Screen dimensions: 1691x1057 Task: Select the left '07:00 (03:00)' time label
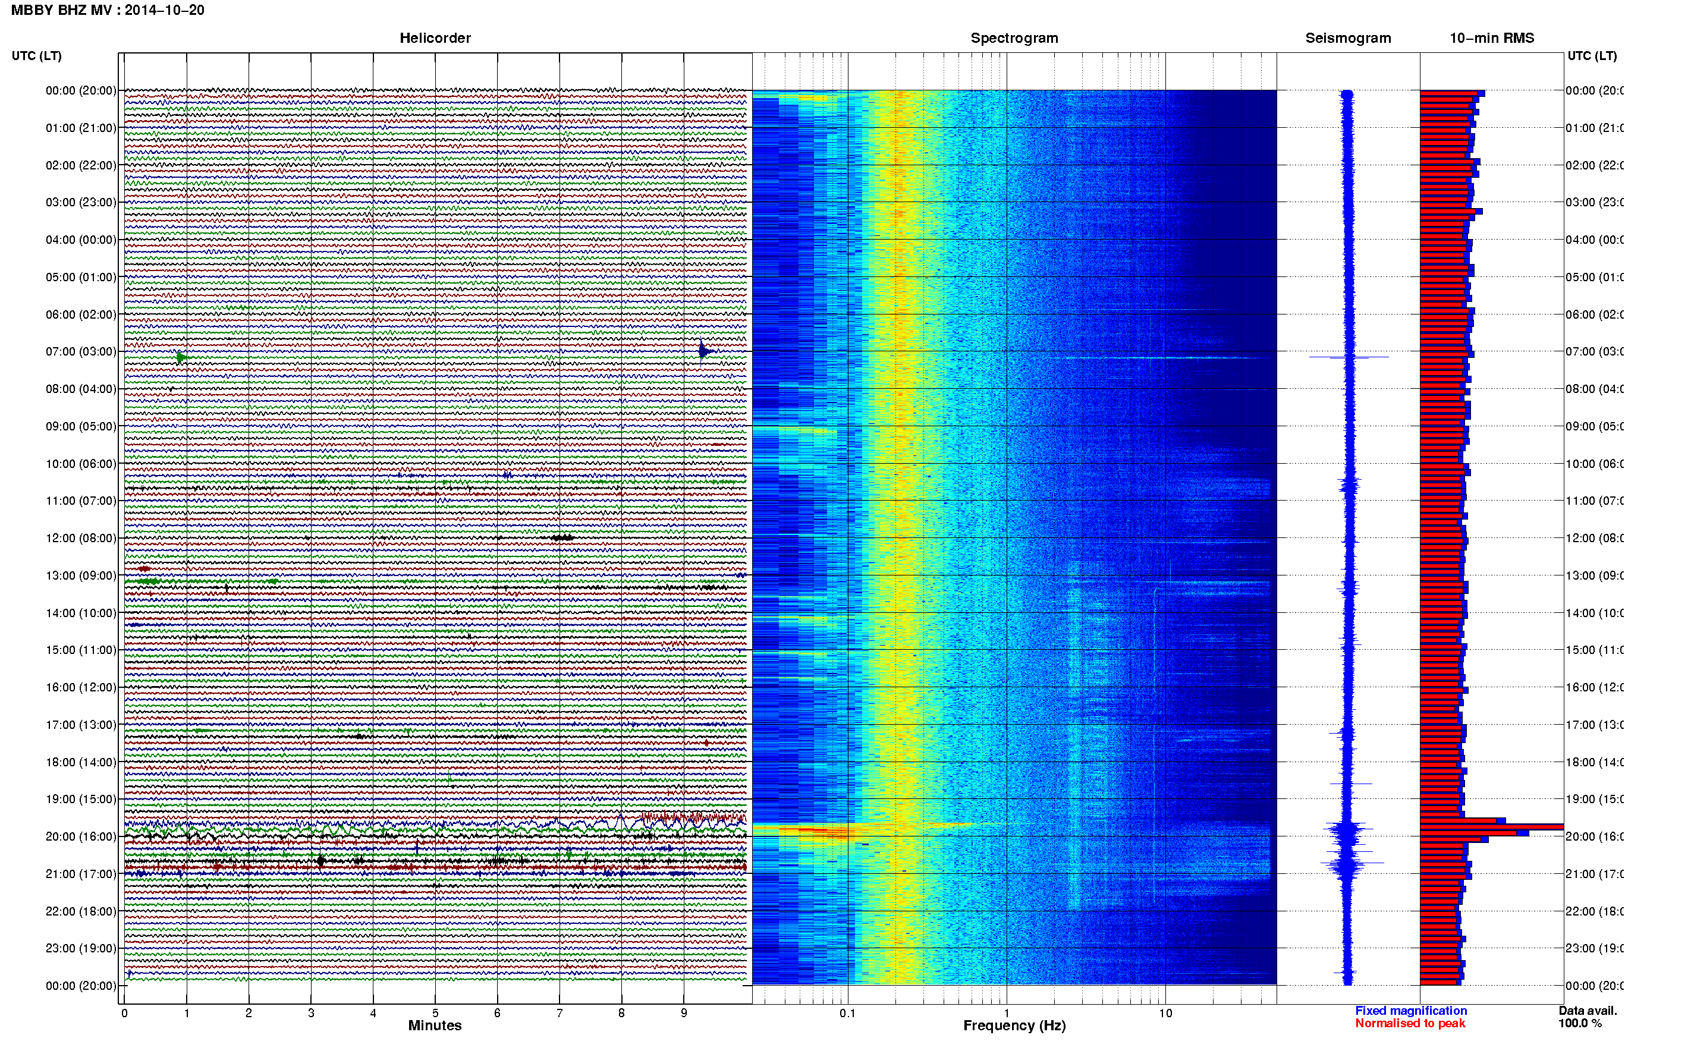(81, 351)
